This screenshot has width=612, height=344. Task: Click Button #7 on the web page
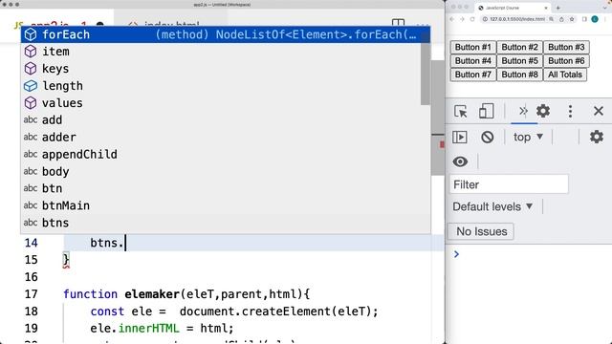[472, 75]
